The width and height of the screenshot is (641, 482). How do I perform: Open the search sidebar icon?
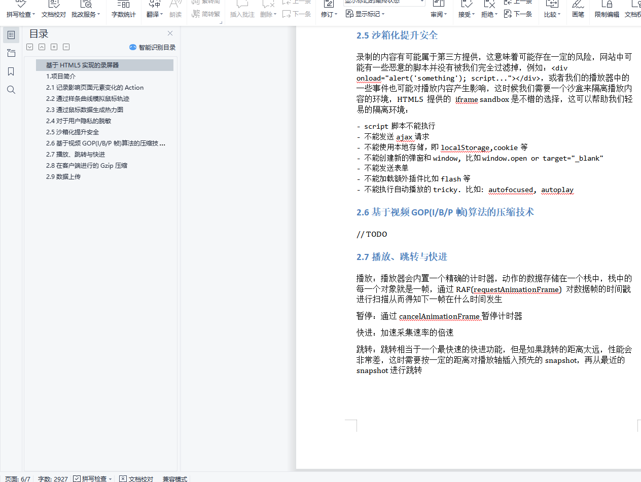click(11, 90)
